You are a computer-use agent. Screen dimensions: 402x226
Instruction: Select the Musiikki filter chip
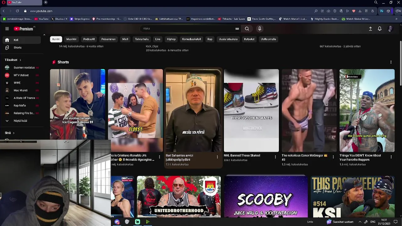[x=71, y=39]
